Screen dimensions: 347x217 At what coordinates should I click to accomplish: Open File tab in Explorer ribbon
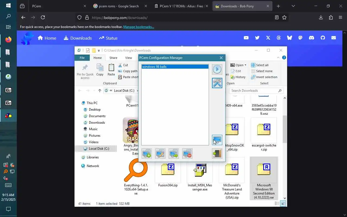pyautogui.click(x=82, y=58)
